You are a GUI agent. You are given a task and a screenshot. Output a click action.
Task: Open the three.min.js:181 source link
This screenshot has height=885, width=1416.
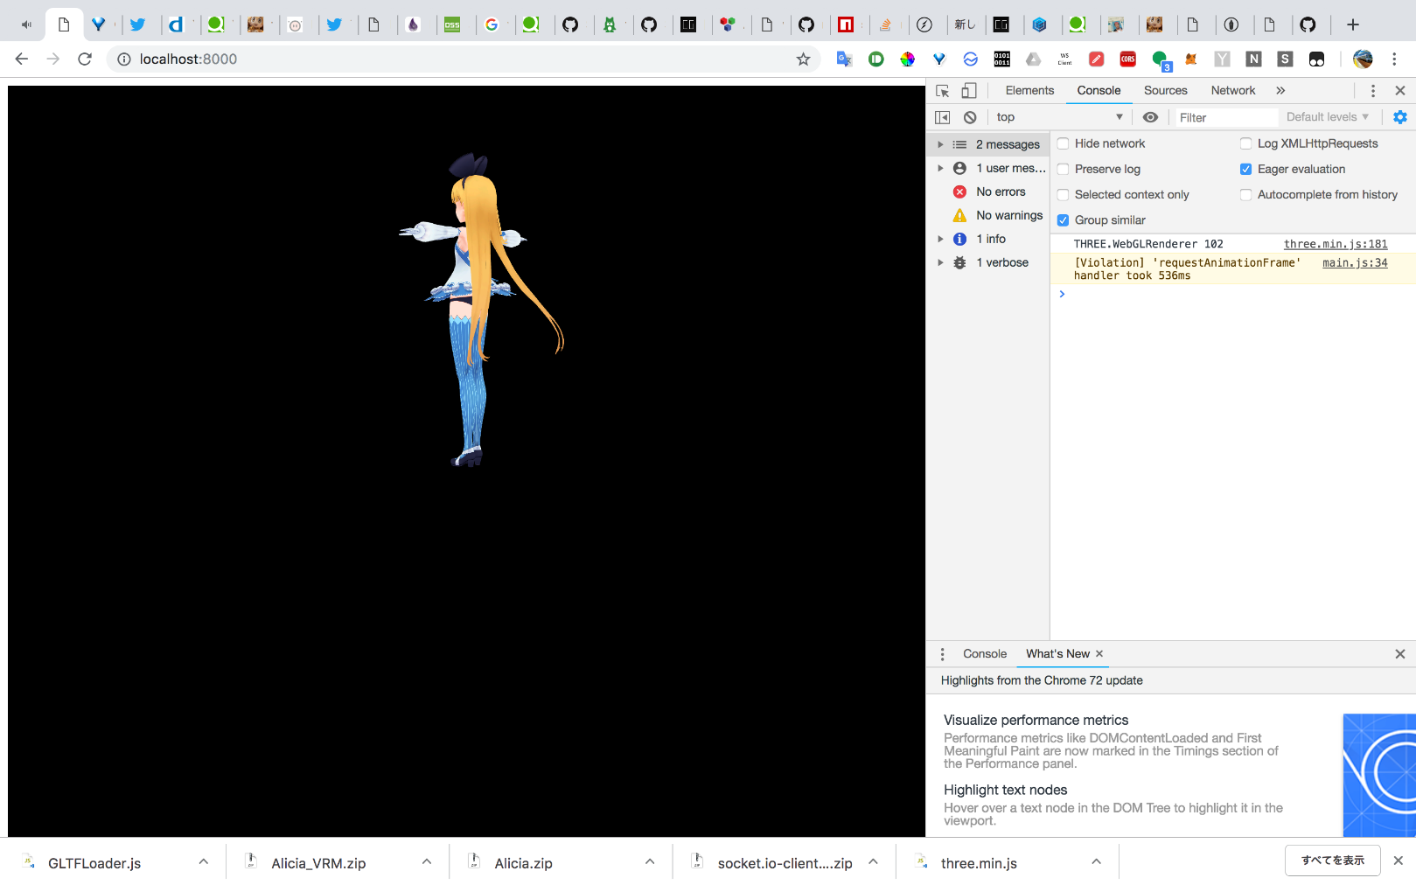pos(1335,244)
